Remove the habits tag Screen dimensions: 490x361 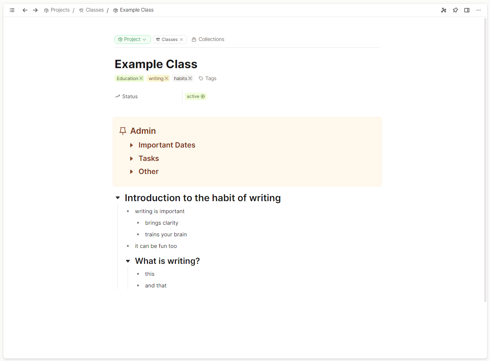tap(190, 78)
